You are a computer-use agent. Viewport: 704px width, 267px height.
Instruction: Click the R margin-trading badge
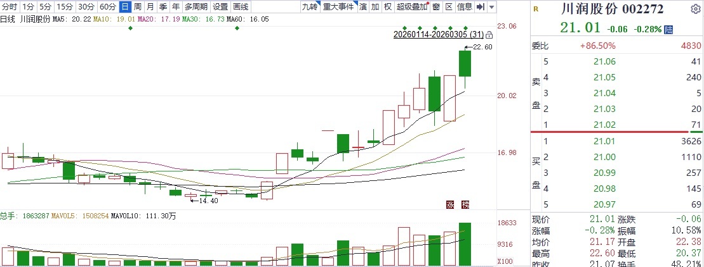coord(536,9)
